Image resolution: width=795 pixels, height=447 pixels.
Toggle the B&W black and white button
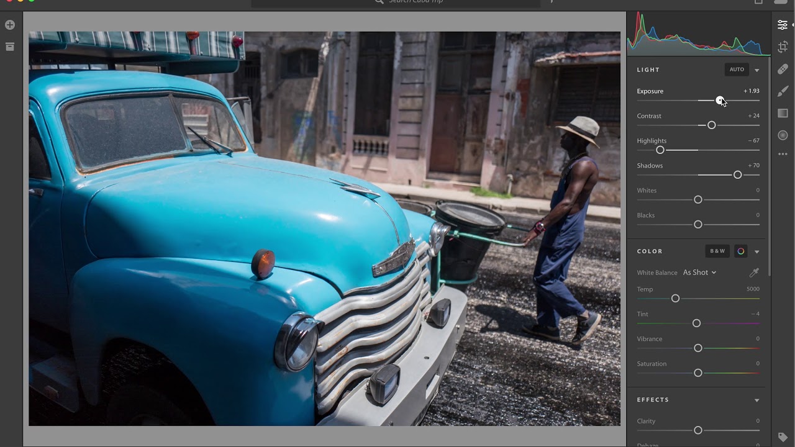coord(717,251)
